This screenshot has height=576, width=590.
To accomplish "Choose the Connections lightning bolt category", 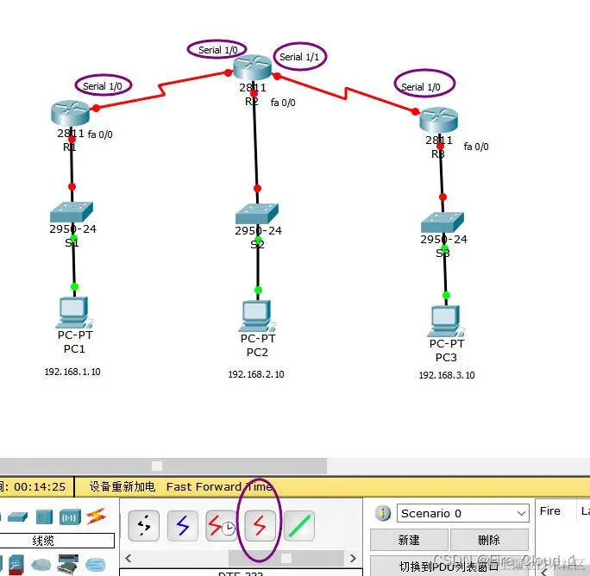I will pos(96,517).
